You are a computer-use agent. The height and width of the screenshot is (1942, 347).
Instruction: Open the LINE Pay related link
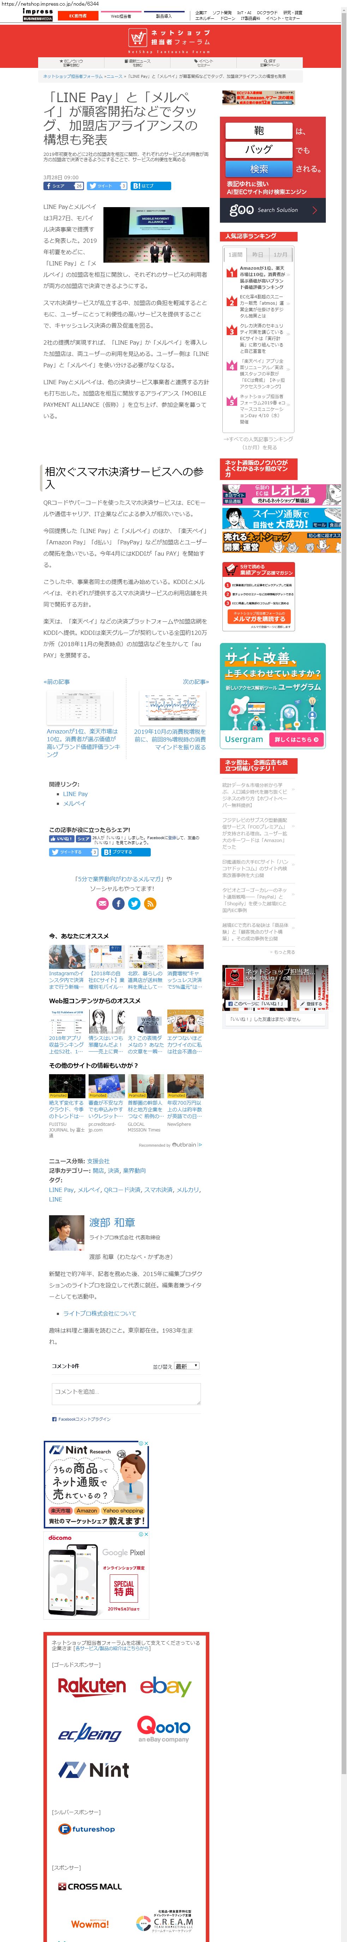point(75,794)
